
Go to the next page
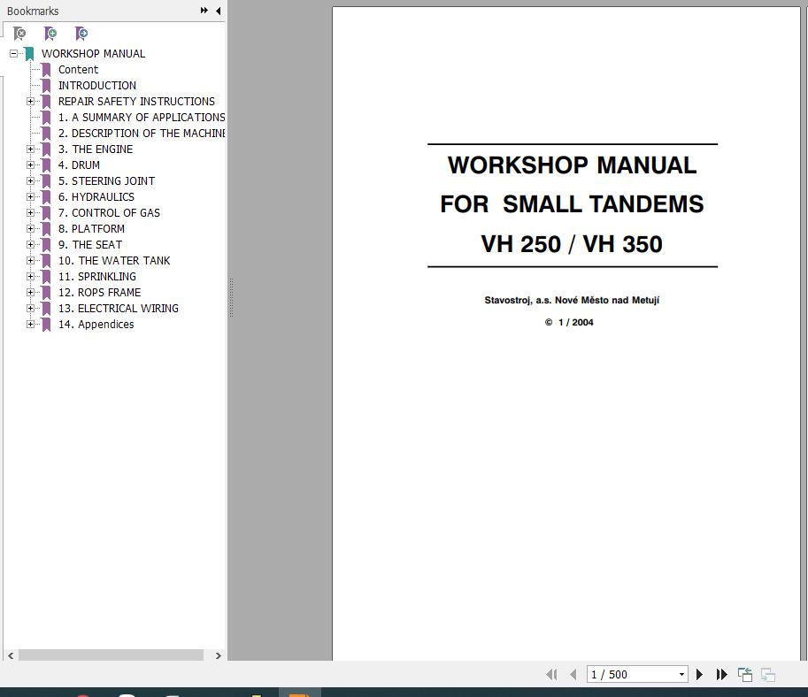[x=699, y=674]
